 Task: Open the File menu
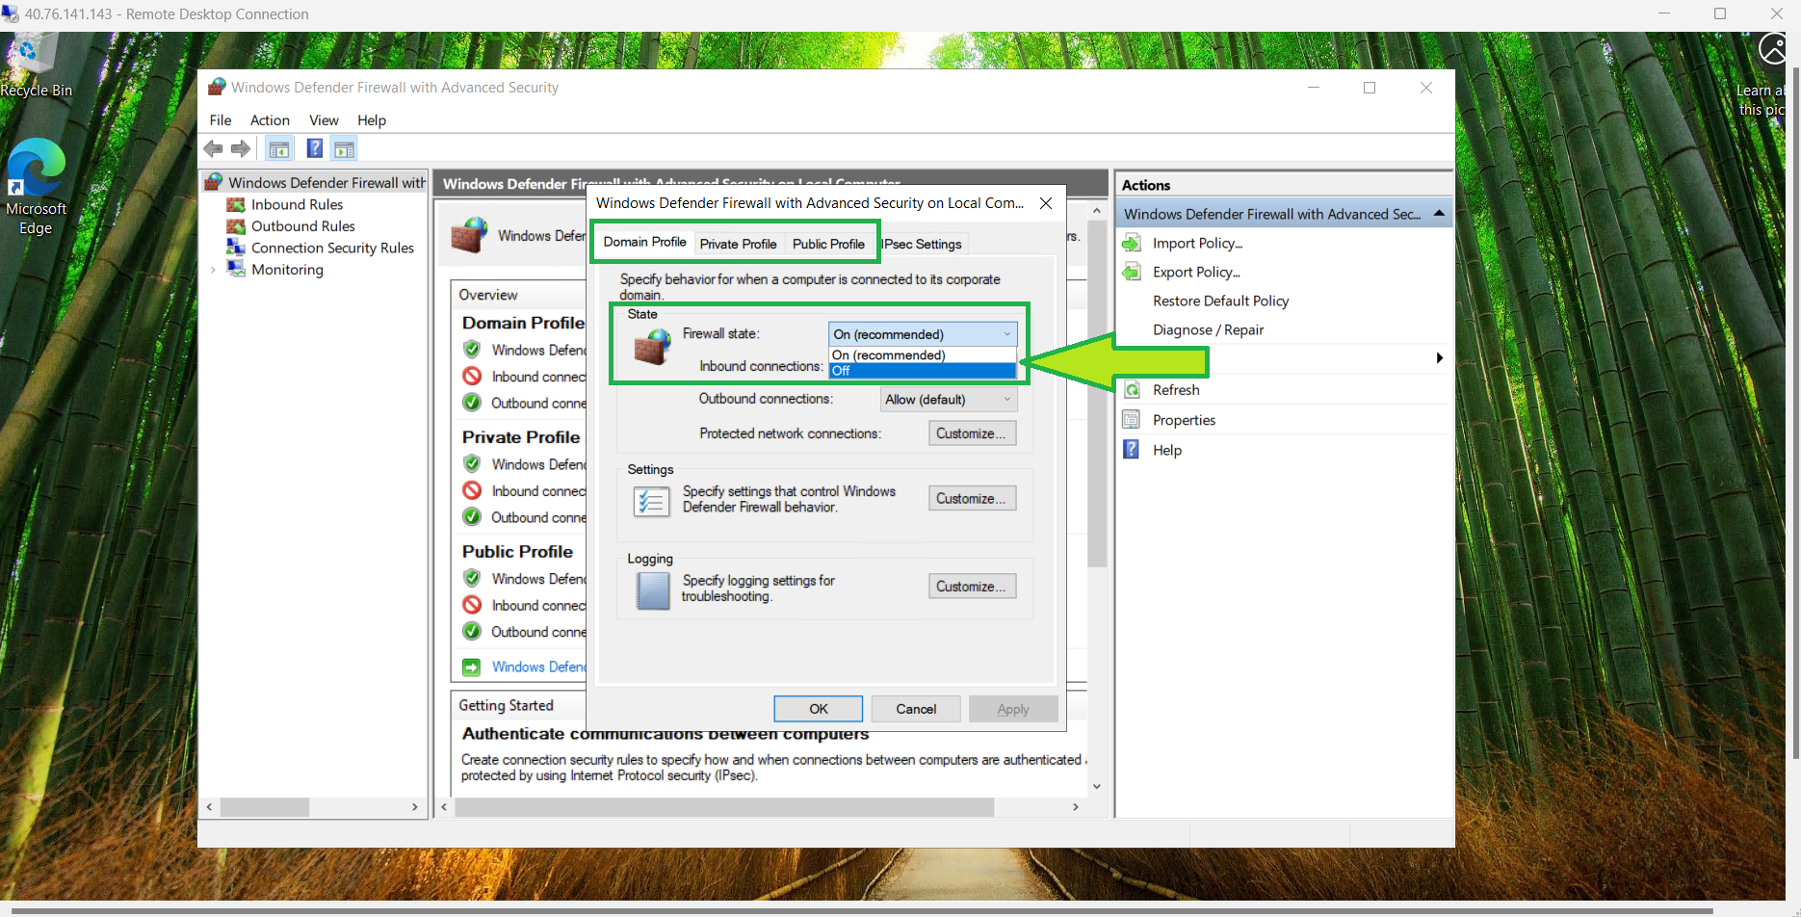click(221, 120)
